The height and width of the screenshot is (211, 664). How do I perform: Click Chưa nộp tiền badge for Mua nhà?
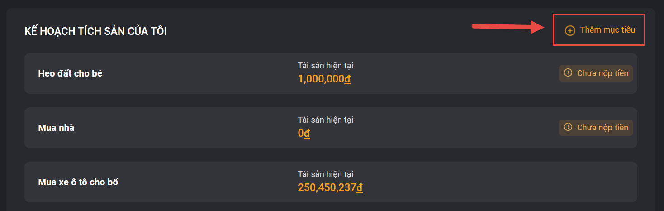pos(596,128)
